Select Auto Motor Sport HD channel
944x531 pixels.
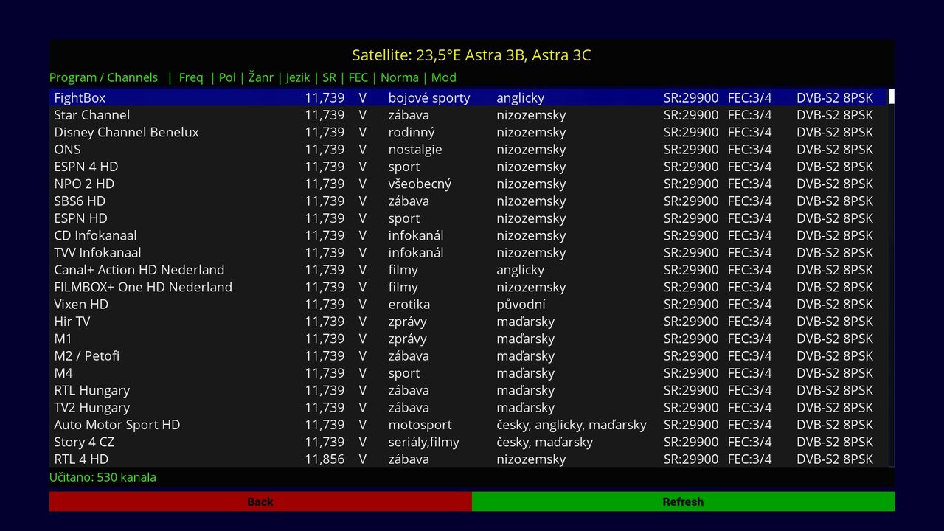(x=468, y=424)
